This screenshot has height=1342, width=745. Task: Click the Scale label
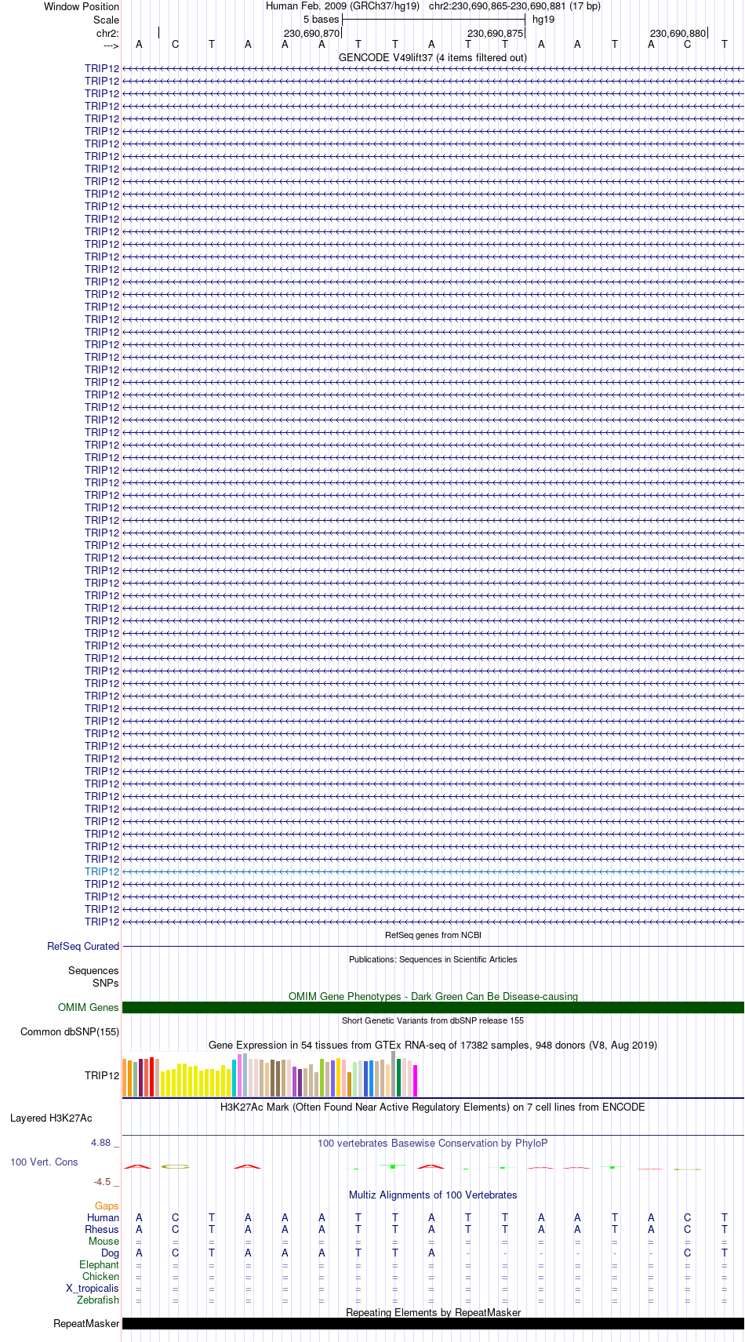click(107, 20)
